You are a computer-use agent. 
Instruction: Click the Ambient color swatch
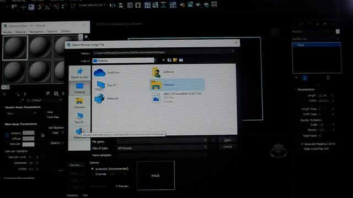tap(28, 133)
